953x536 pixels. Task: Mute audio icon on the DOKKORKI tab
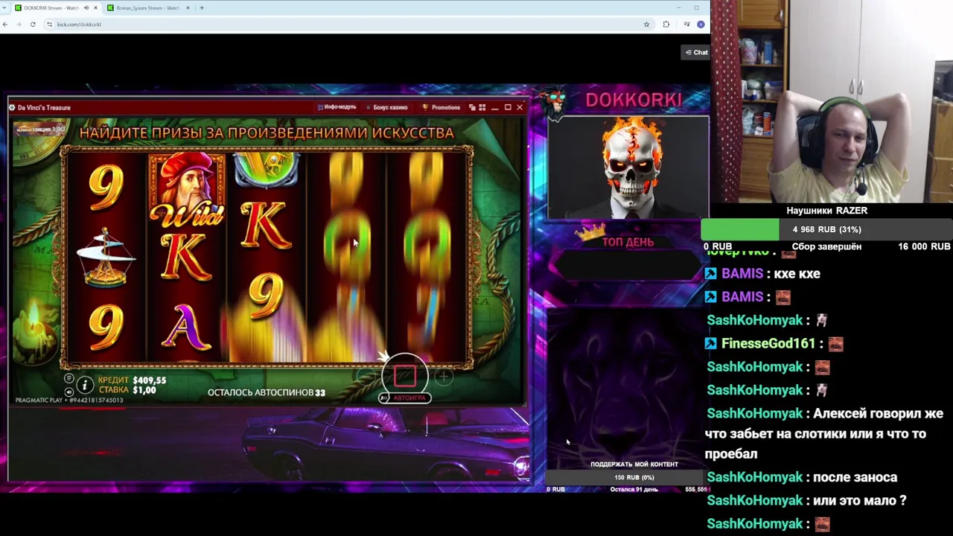(86, 7)
